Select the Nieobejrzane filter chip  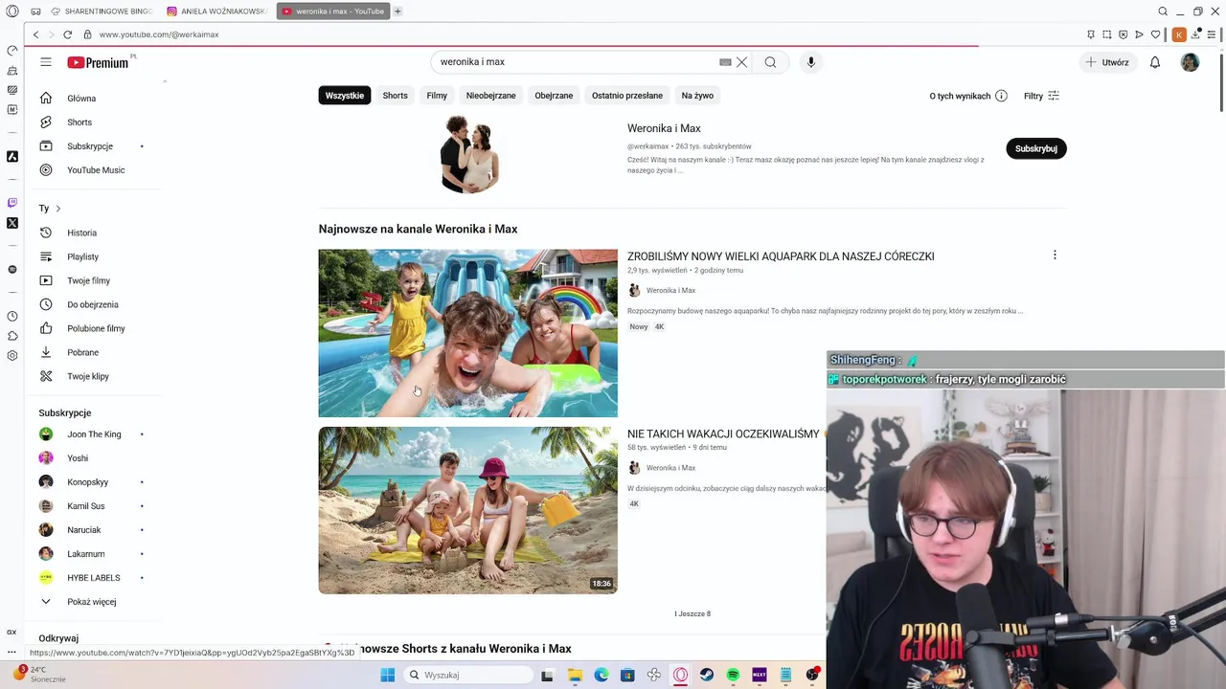491,96
